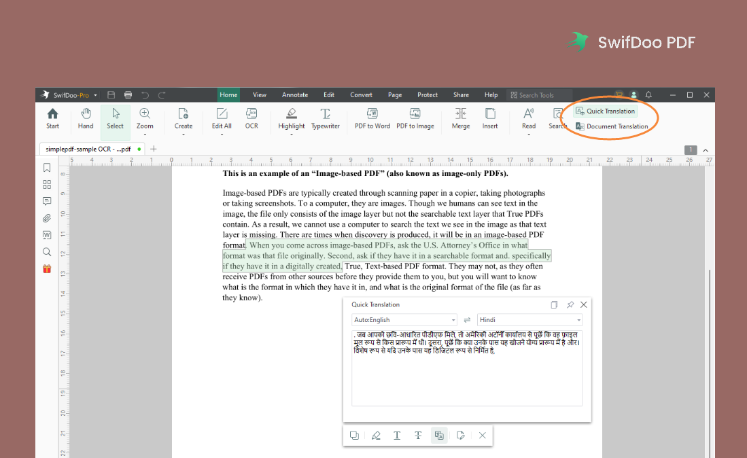
Task: Click the Word conversion sidebar icon
Action: [47, 234]
